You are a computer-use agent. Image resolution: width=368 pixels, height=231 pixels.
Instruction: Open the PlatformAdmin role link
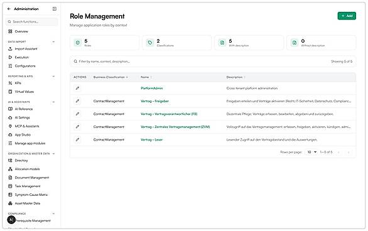pos(151,88)
